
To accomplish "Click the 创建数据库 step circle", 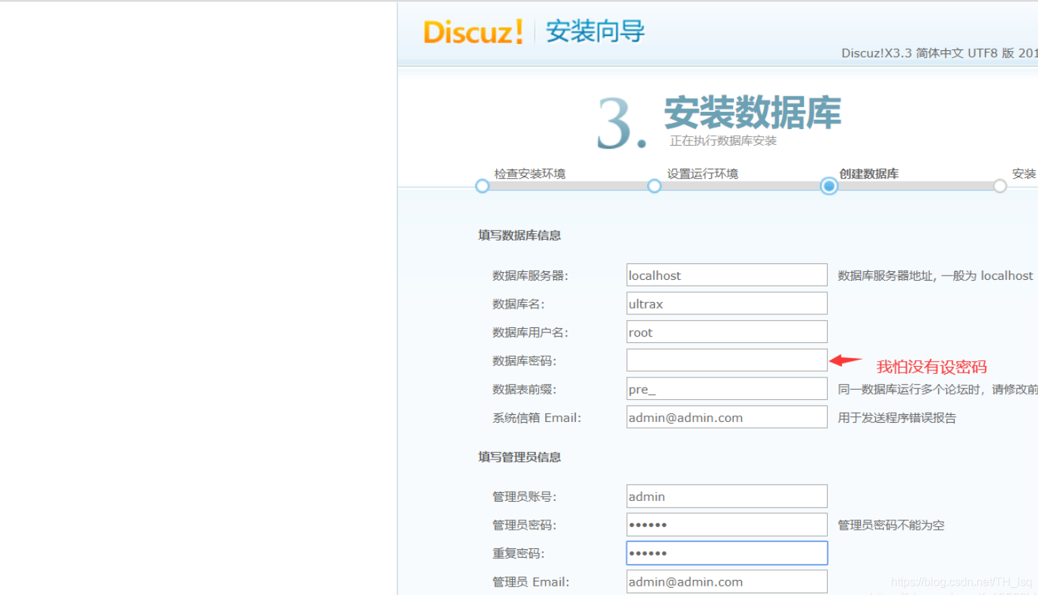I will [829, 186].
